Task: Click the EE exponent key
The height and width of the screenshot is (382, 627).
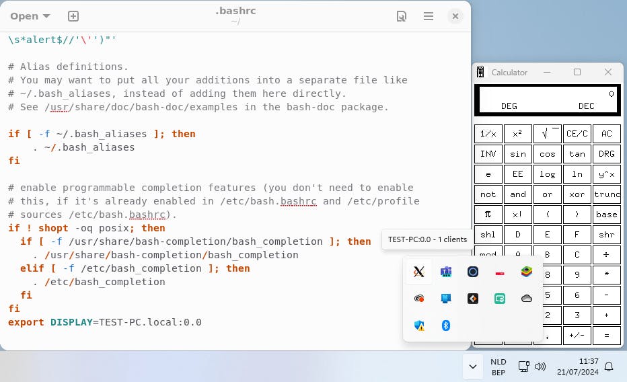Action: [518, 174]
